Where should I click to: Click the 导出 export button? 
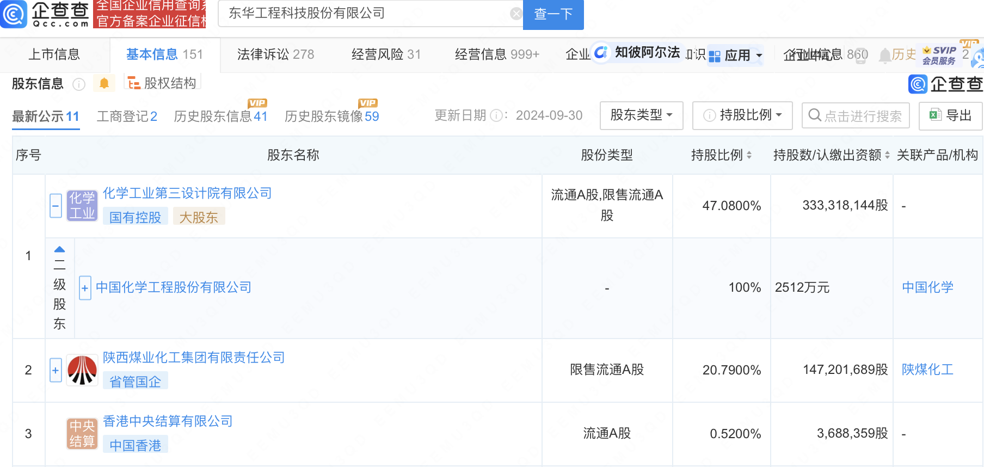point(950,115)
